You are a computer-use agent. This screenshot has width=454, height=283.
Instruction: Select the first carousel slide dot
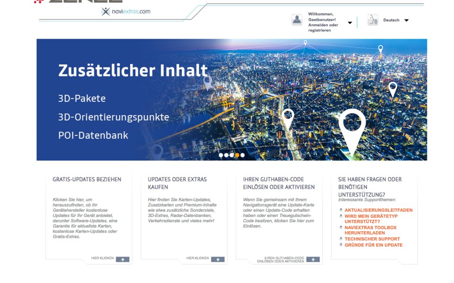click(221, 155)
